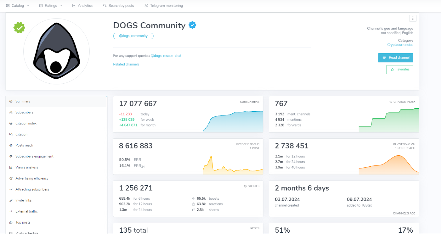Expand the Catalog dropdown menu

click(x=18, y=5)
